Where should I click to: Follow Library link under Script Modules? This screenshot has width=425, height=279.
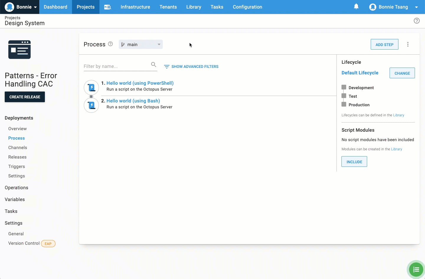click(x=396, y=149)
